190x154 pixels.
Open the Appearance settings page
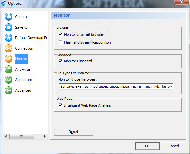pos(25,80)
